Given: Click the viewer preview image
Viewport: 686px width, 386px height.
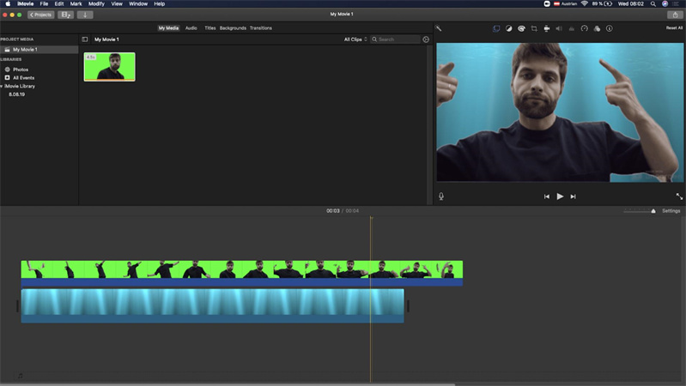Looking at the screenshot, I should pos(560,112).
